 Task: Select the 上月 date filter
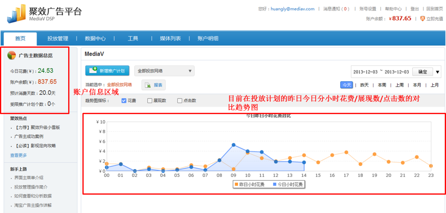point(435,85)
